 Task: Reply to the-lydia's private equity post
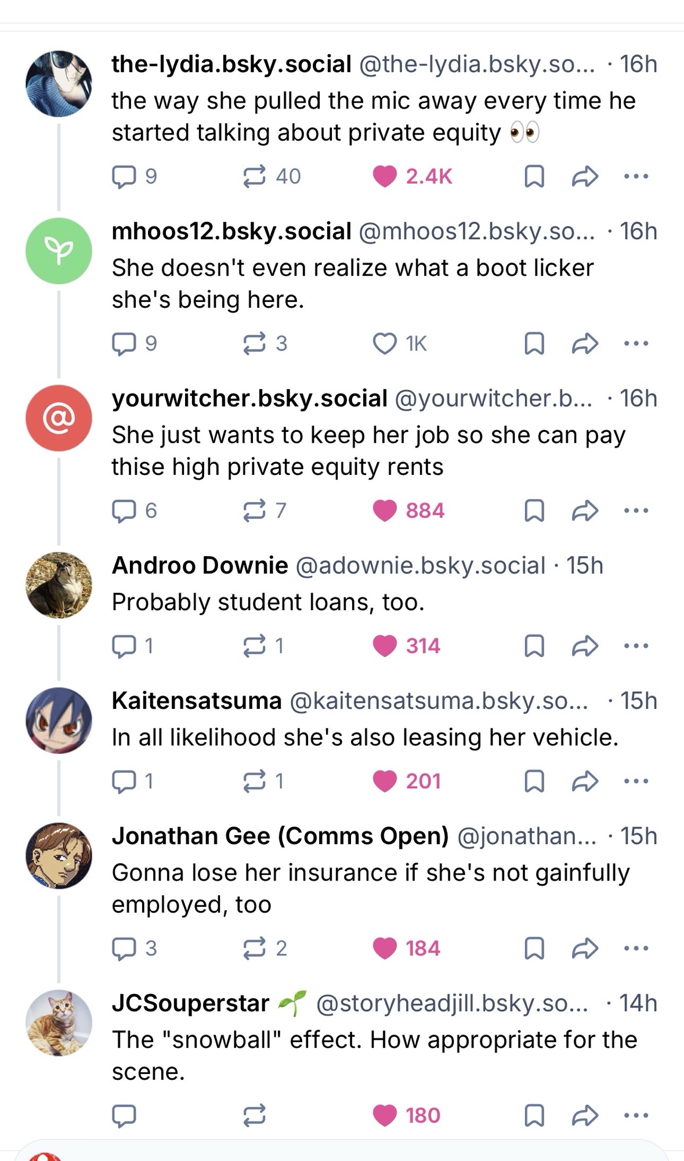point(124,176)
